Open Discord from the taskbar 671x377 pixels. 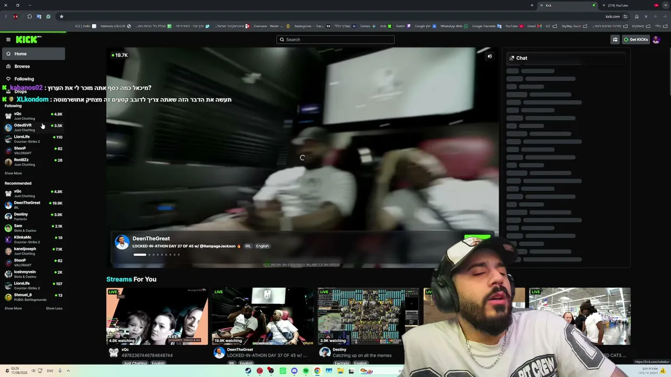[x=294, y=371]
